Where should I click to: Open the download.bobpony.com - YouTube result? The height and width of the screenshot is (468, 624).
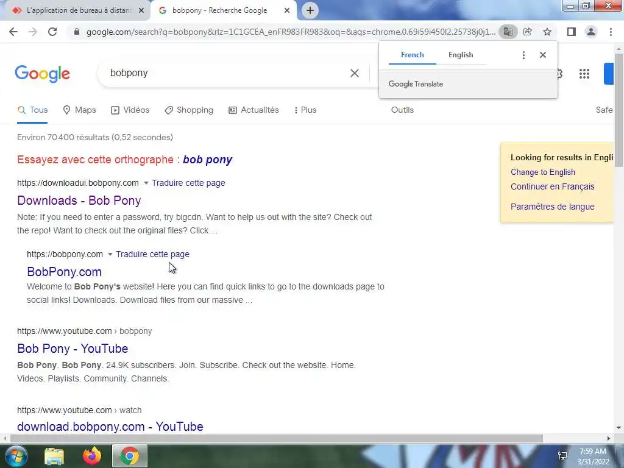pyautogui.click(x=110, y=427)
